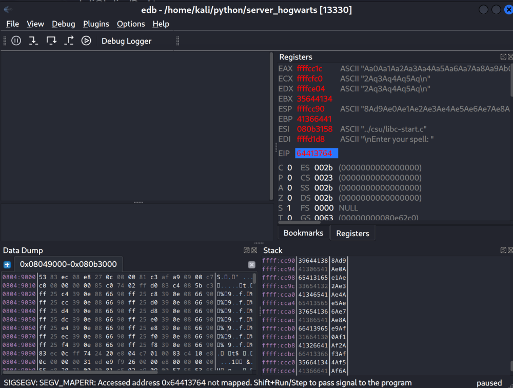This screenshot has height=388, width=513.
Task: Click the SIGSEGV status bar message
Action: [x=208, y=383]
